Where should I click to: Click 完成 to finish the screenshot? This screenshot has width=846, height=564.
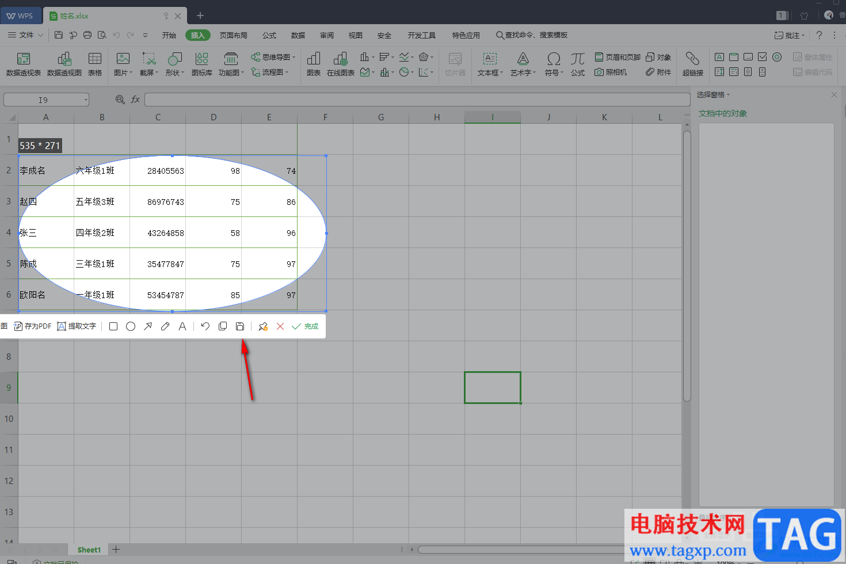305,326
